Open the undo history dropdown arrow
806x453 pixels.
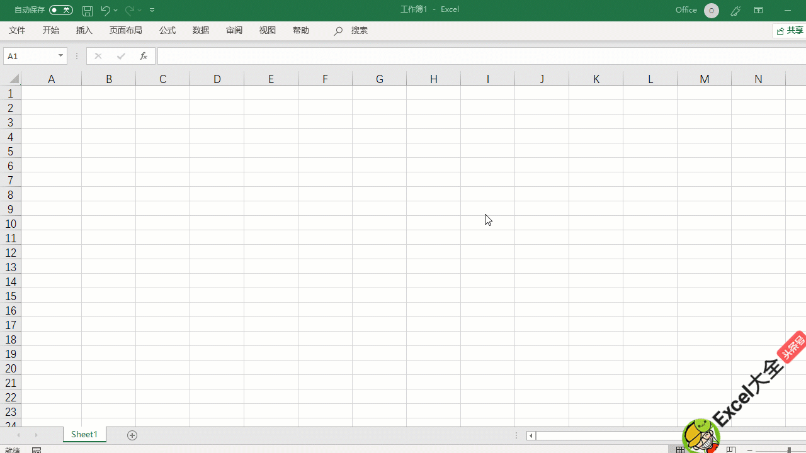pyautogui.click(x=116, y=10)
